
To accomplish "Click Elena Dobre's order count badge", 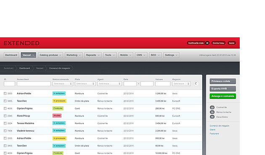I will 212,117.
